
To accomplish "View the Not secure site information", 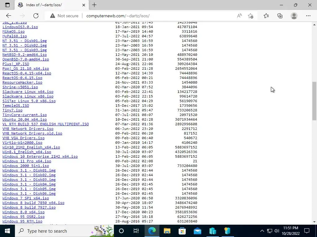I will point(64,16).
